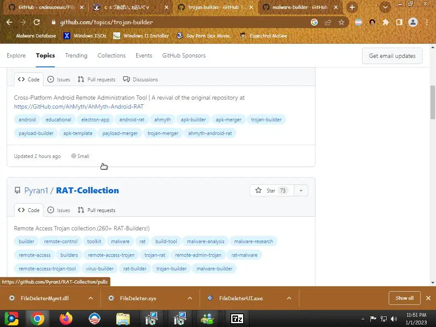Viewport: 436px width, 327px height.
Task: Expand options for FileDeleter.sys download
Action: click(190, 298)
